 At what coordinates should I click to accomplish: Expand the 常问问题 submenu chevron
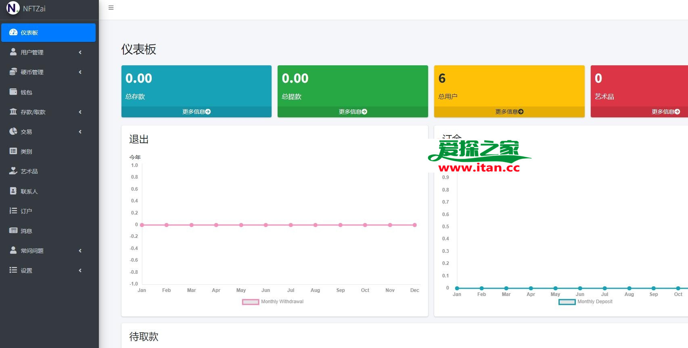(80, 251)
